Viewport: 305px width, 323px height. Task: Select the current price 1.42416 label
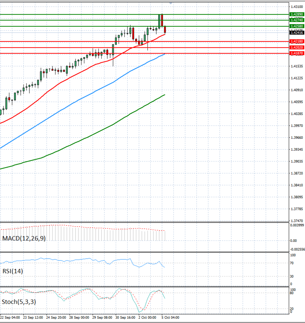296,33
